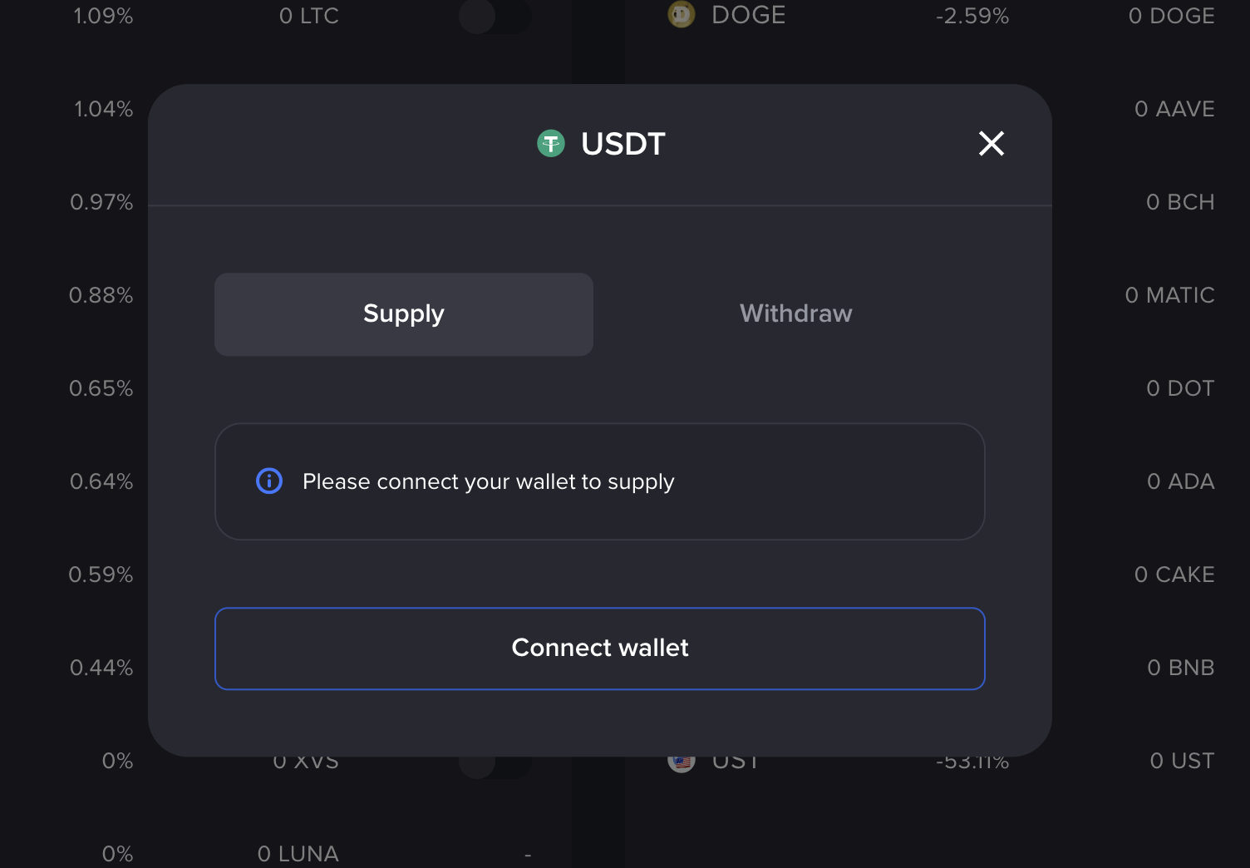The height and width of the screenshot is (868, 1250).
Task: Click the blue info circle icon
Action: 269,481
